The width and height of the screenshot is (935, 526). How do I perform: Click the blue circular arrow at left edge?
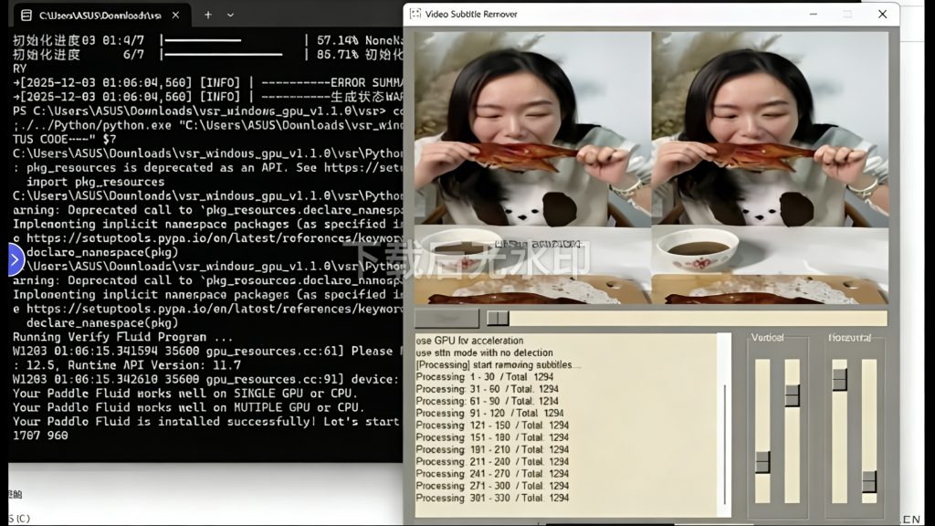(x=15, y=260)
